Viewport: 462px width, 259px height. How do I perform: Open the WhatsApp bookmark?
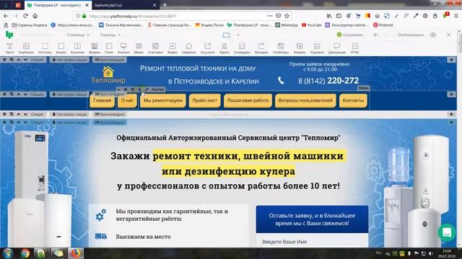click(x=287, y=25)
